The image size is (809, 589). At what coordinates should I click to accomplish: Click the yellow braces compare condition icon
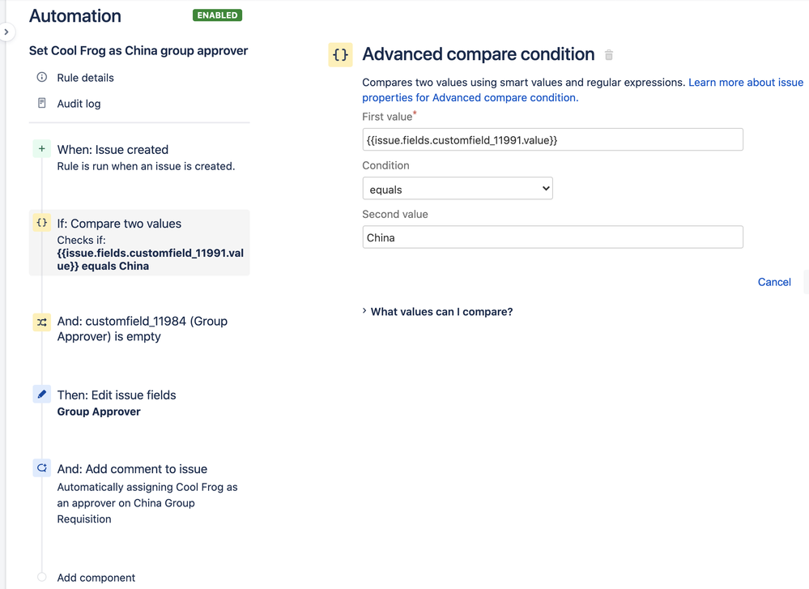pos(42,223)
